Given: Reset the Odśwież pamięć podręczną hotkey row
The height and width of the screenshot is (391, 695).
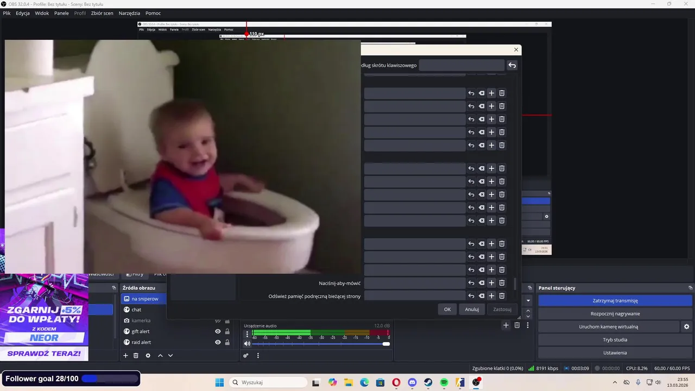Looking at the screenshot, I should (x=471, y=296).
